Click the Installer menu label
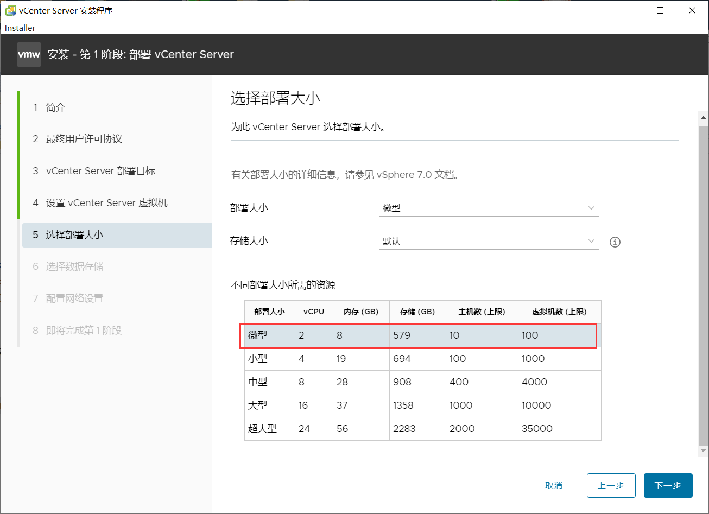 (x=20, y=28)
